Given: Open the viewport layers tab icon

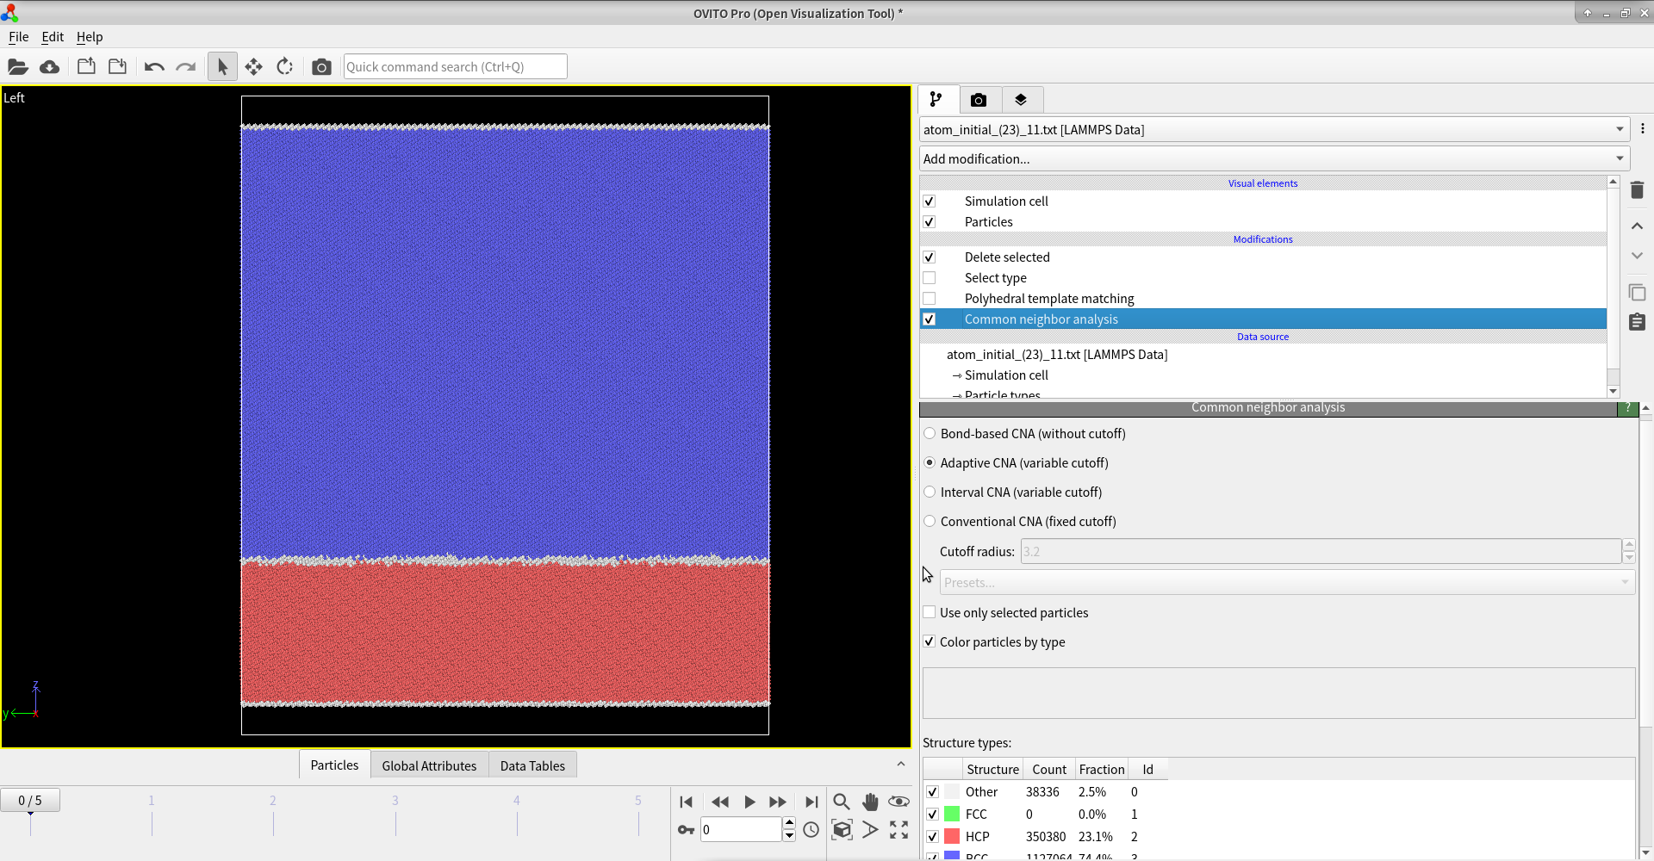Looking at the screenshot, I should pos(1021,100).
